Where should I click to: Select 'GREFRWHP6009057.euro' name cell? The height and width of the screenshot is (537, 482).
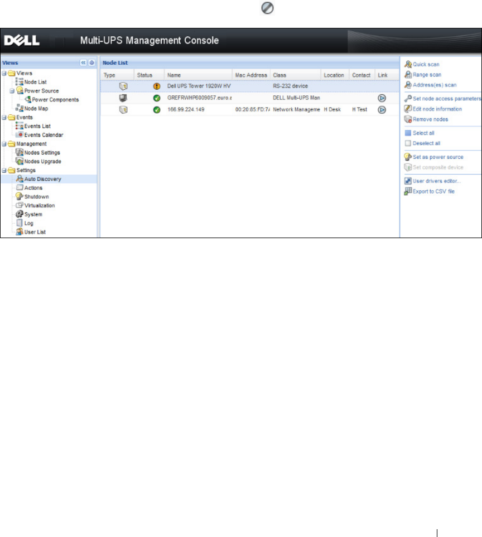click(199, 98)
